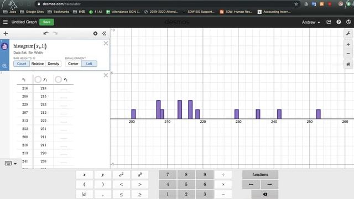Open Attendance SIGN bookmark
The height and width of the screenshot is (199, 354).
(x=123, y=12)
